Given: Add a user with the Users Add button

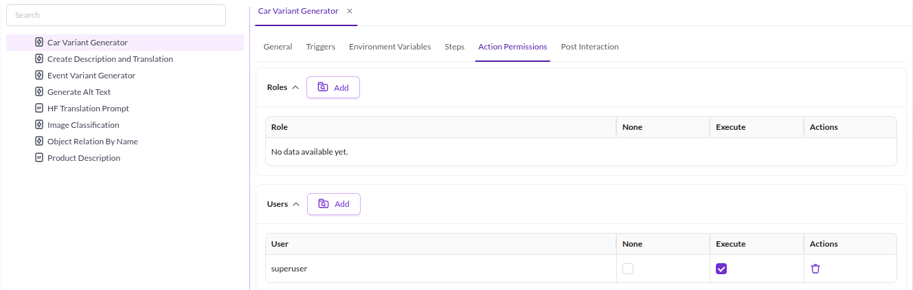Looking at the screenshot, I should tap(334, 204).
